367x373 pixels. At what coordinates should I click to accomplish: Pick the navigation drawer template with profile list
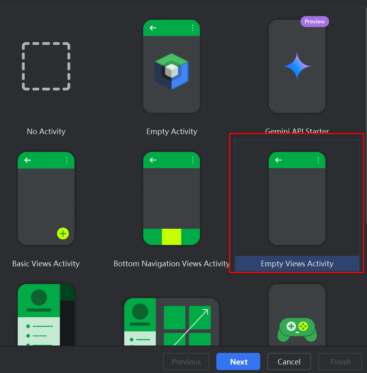pyautogui.click(x=46, y=315)
